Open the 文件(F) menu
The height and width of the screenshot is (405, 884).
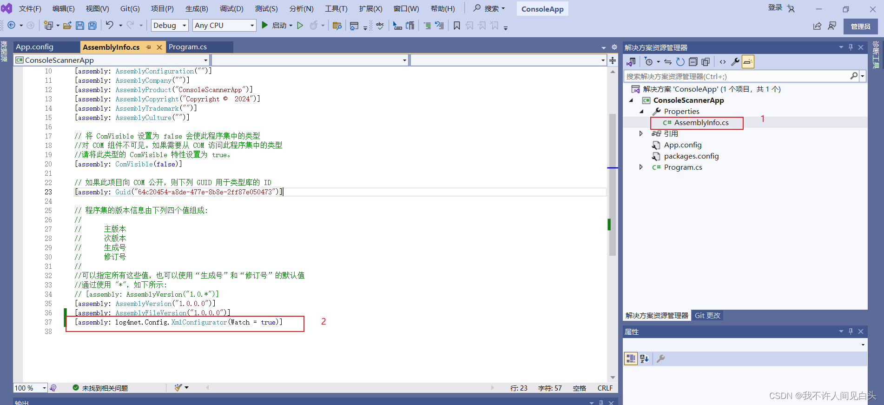pos(30,9)
